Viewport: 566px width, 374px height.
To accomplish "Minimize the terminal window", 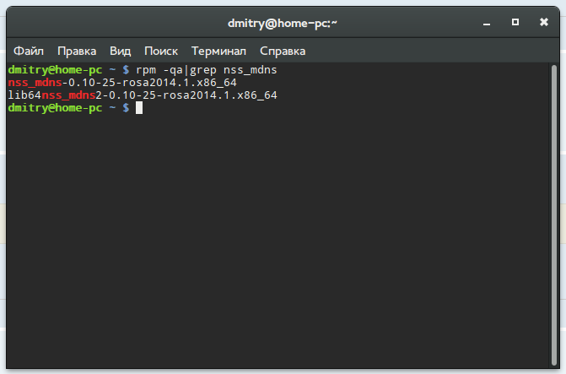I will click(491, 23).
